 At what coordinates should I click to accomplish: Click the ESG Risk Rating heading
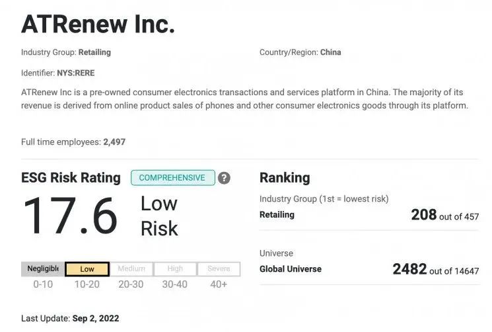[71, 178]
